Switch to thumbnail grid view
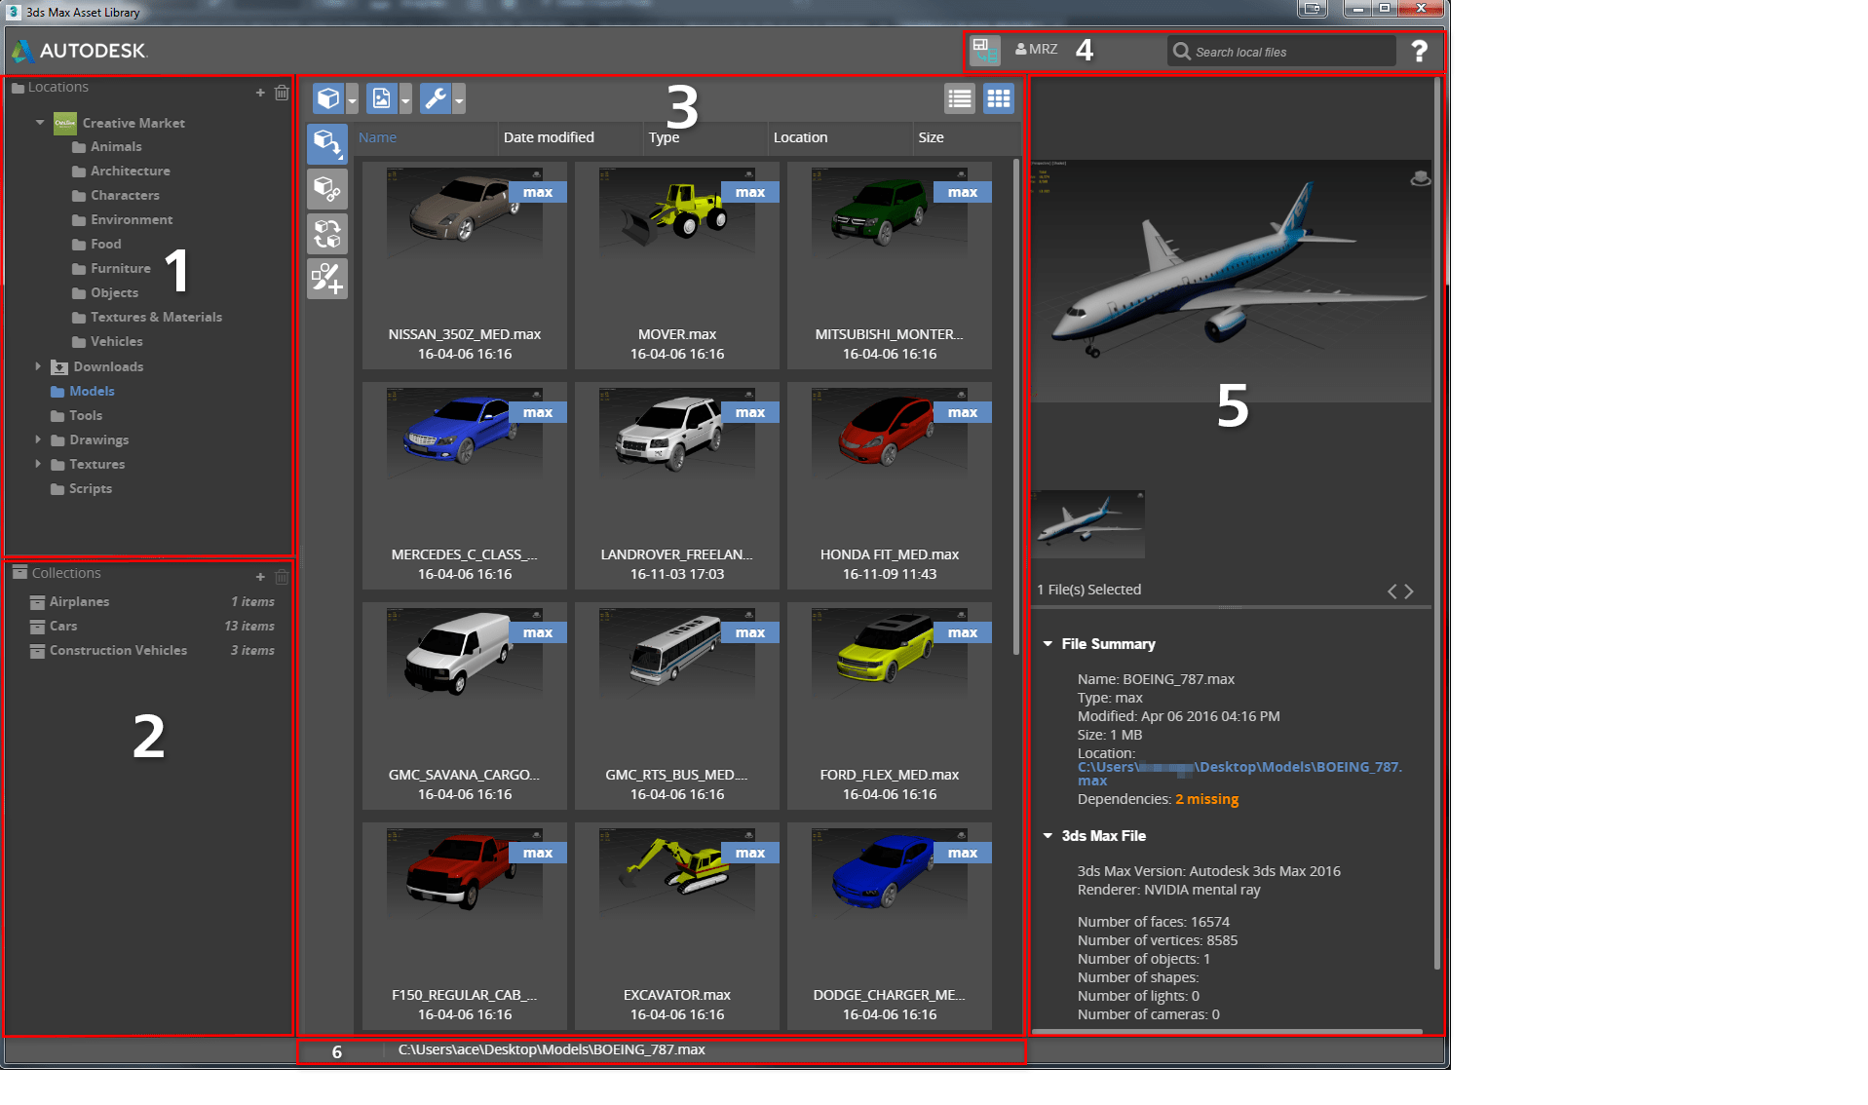Screen dimensions: 1868x1105 pyautogui.click(x=999, y=98)
